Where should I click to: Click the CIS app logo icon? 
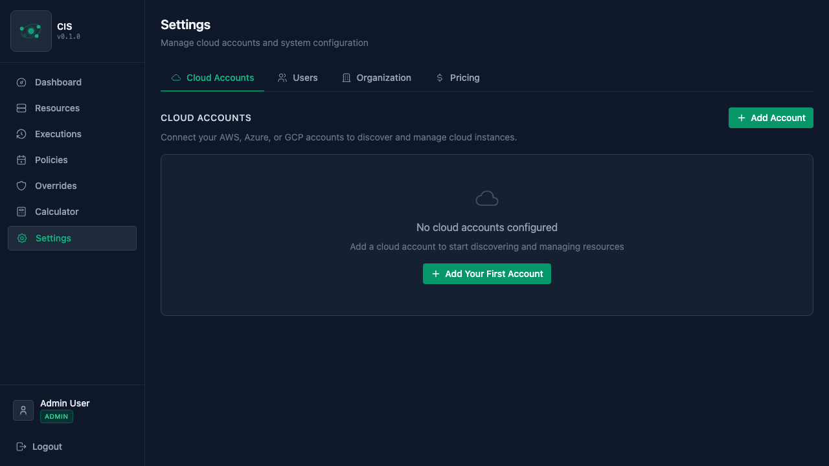point(31,31)
